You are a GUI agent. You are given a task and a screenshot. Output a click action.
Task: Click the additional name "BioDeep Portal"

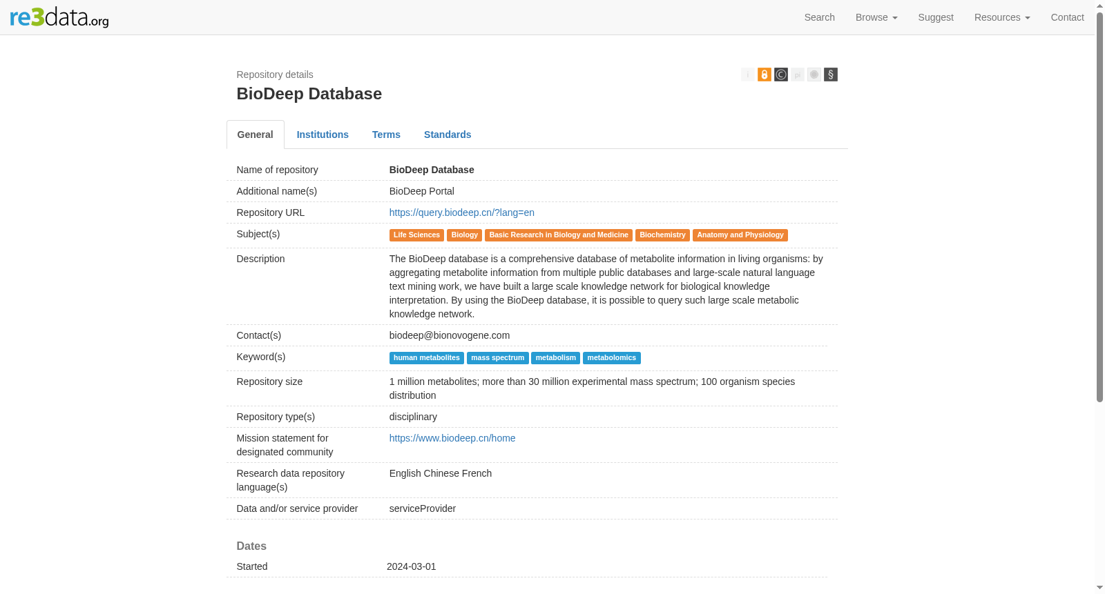tap(422, 191)
